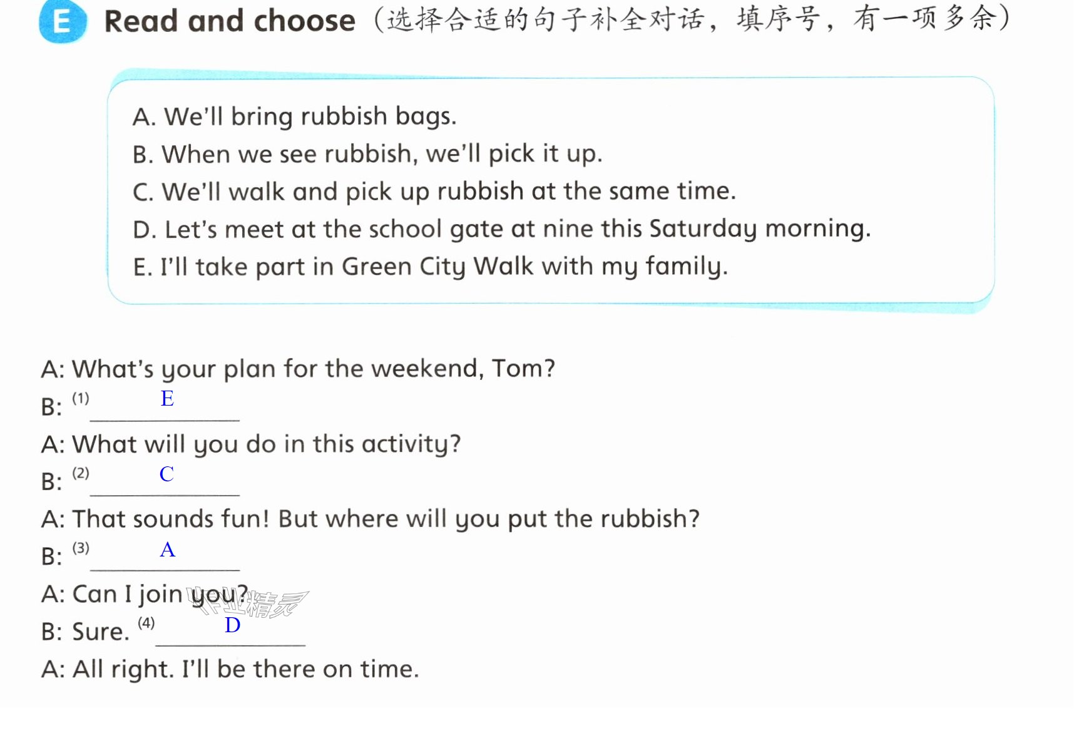Select option E about Green City Walk
The image size is (1074, 733).
[x=431, y=267]
